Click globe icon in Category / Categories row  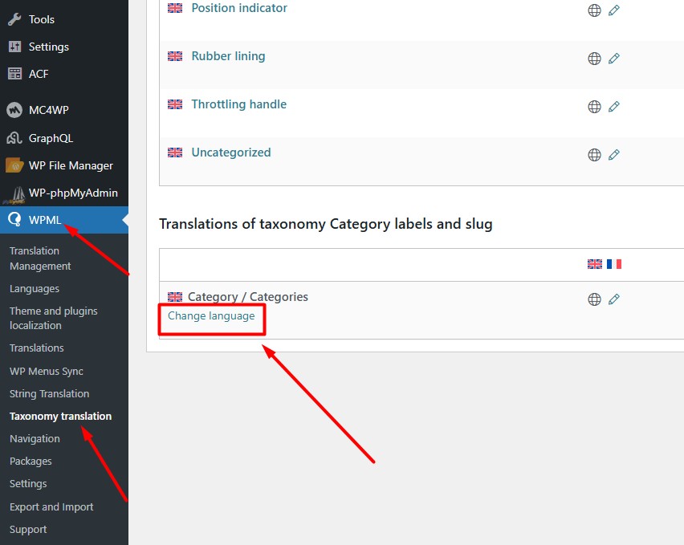(x=594, y=299)
